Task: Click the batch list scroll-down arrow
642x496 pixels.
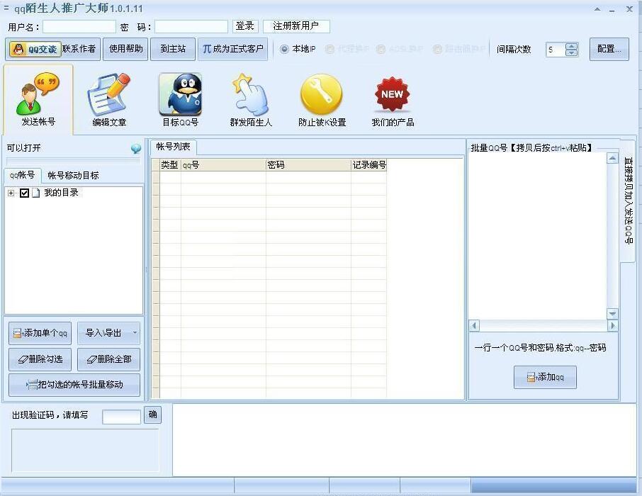Action: point(612,314)
